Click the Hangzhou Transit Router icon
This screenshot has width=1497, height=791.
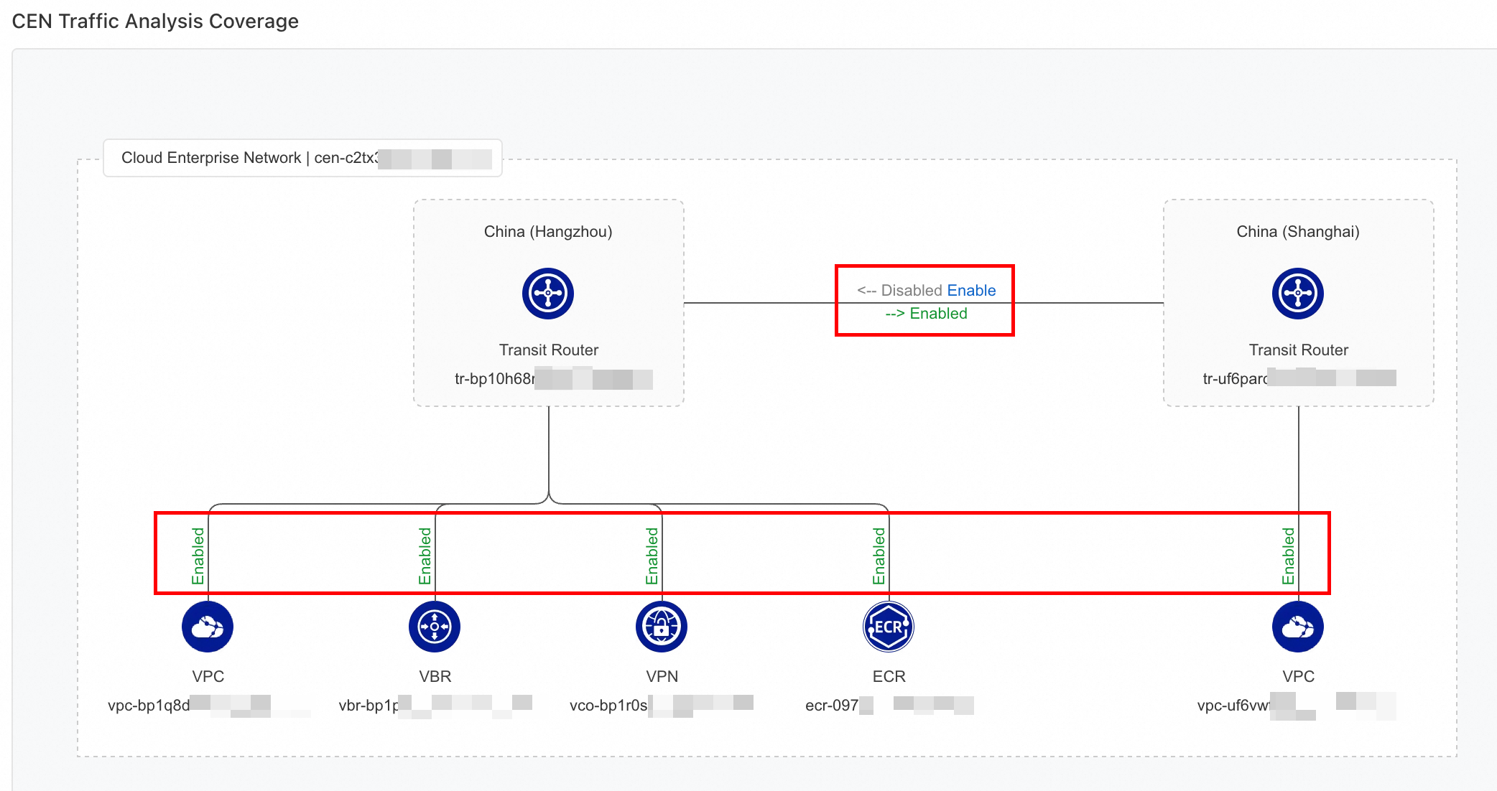click(547, 294)
